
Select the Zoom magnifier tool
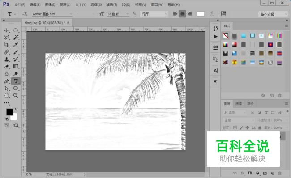(x=16, y=96)
